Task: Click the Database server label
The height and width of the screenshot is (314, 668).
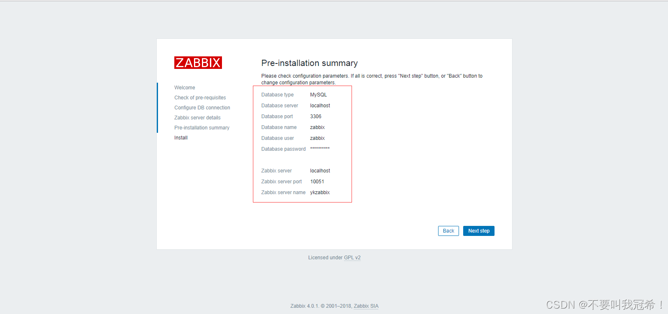Action: pos(280,106)
